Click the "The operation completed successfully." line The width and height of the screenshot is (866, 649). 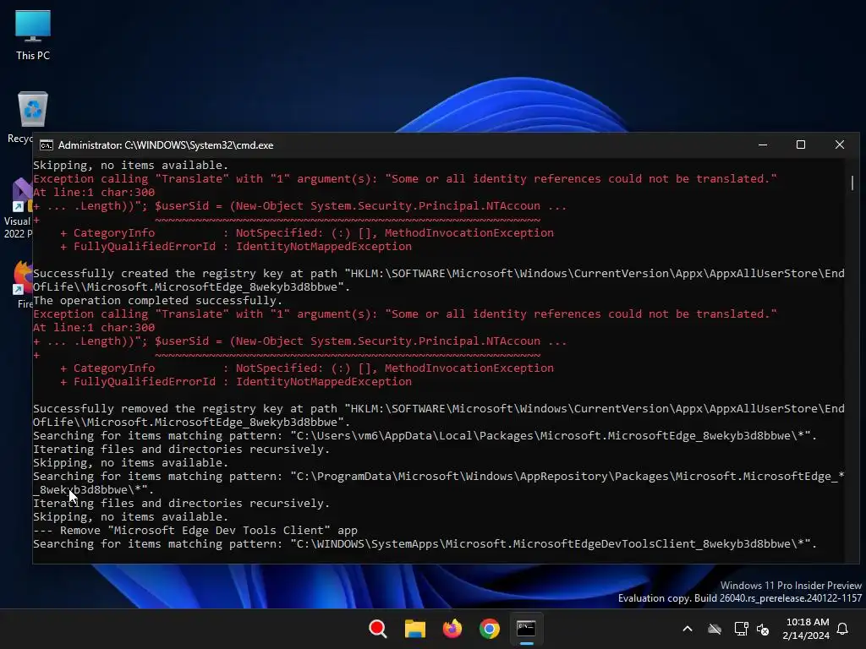coord(157,301)
